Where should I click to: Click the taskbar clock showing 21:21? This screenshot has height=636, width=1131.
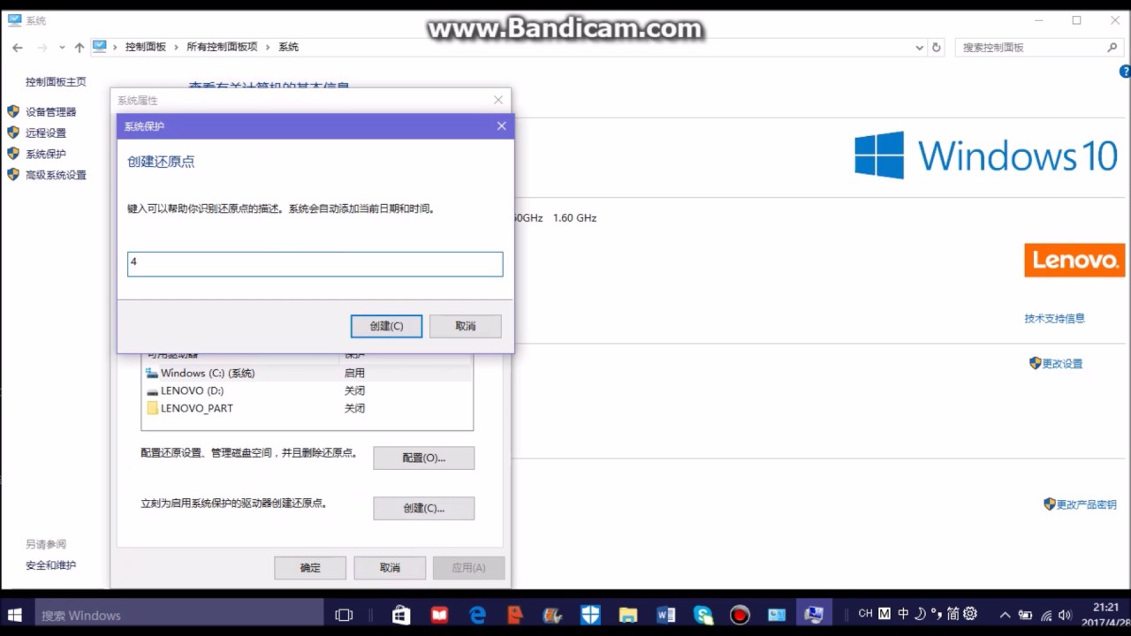coord(1105,615)
